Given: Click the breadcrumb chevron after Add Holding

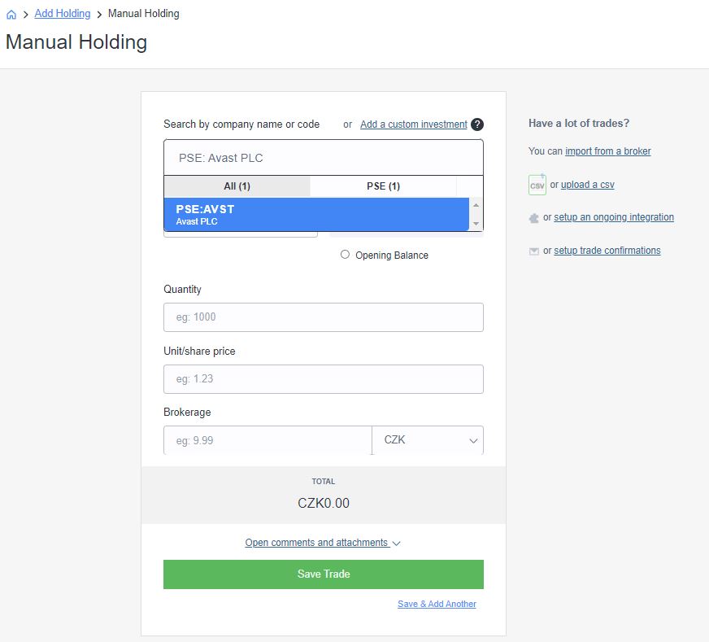Looking at the screenshot, I should click(100, 13).
